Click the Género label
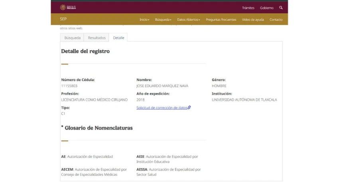Image resolution: width=339 pixels, height=183 pixels. coord(219,80)
